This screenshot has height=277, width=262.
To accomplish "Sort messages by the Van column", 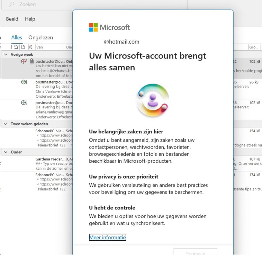I will pyautogui.click(x=48, y=47).
